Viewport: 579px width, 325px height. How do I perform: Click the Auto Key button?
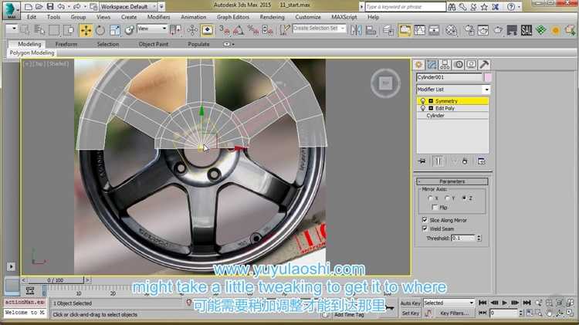coord(410,303)
